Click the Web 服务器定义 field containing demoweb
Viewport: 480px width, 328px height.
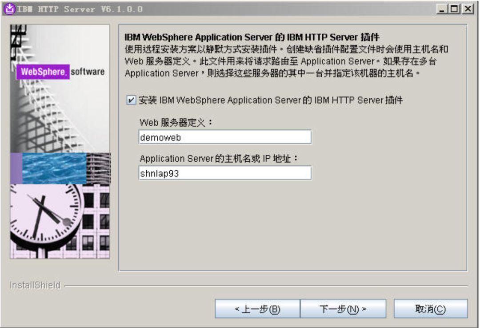[x=225, y=137]
